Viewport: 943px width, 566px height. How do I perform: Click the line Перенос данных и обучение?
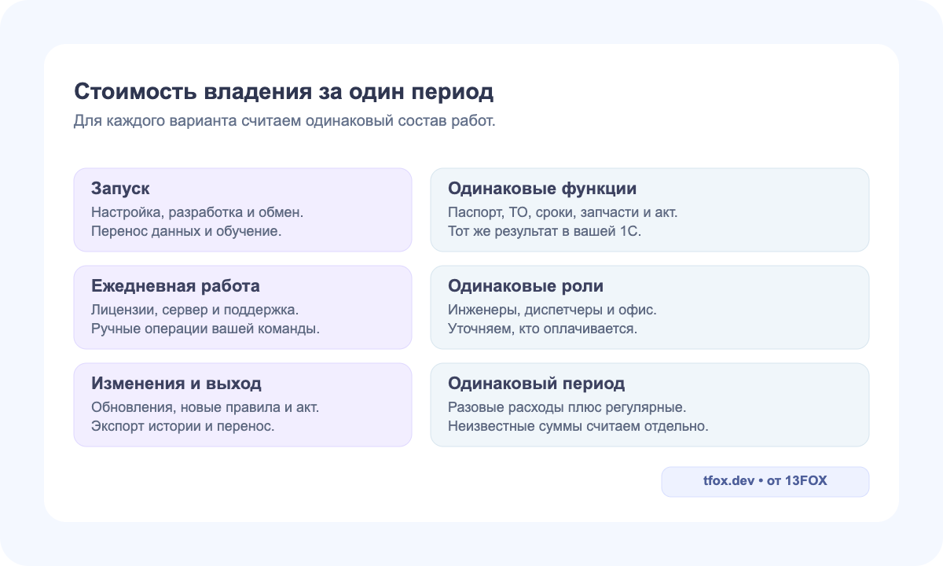click(x=186, y=231)
